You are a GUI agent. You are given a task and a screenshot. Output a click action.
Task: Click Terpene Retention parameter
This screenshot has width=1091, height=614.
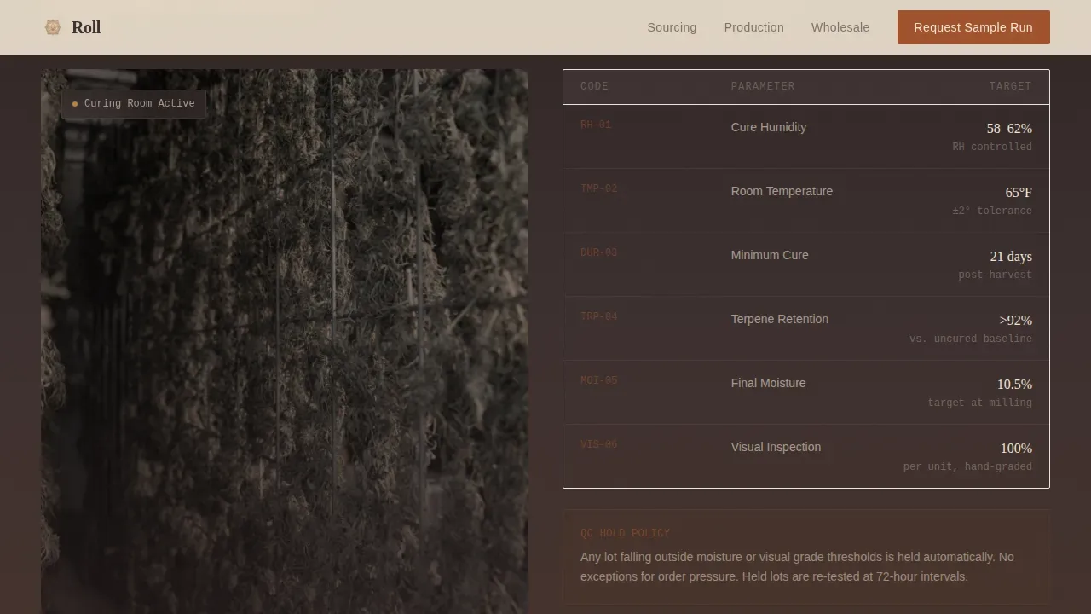[x=780, y=319]
